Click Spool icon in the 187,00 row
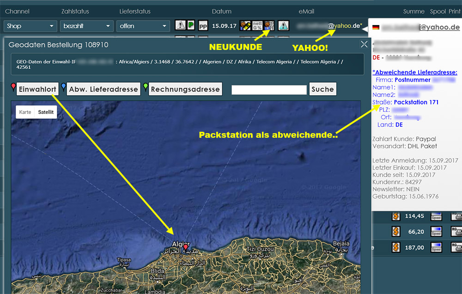 click(x=436, y=247)
